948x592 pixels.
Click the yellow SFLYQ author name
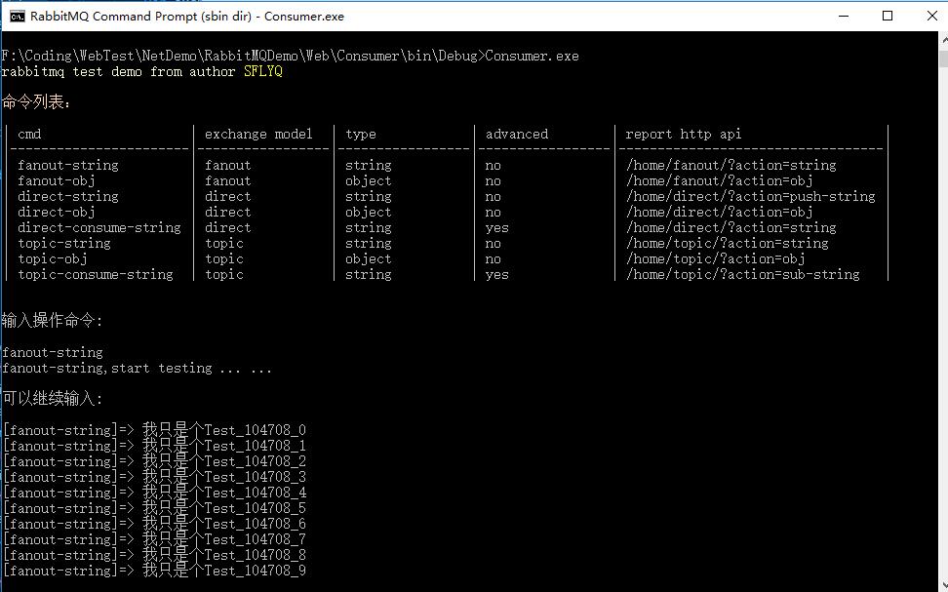coord(263,72)
